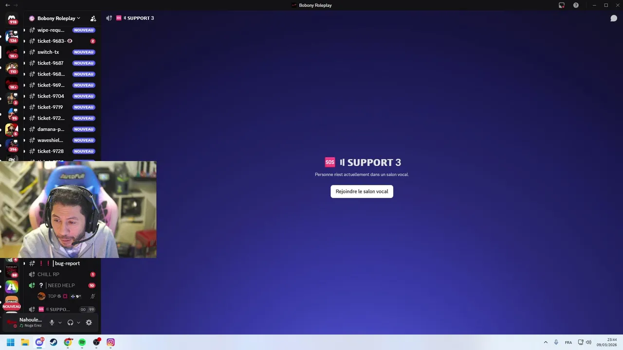Screen dimensions: 623x350
Task: Toggle headphone deafen in user panel
Action: click(x=70, y=322)
